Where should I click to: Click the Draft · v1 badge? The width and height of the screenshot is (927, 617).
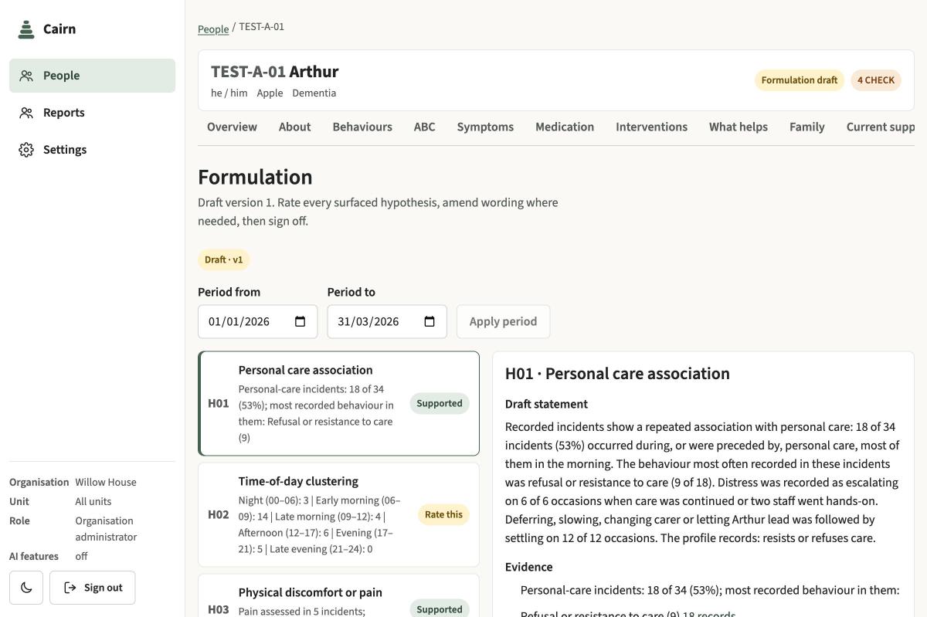[x=224, y=260]
